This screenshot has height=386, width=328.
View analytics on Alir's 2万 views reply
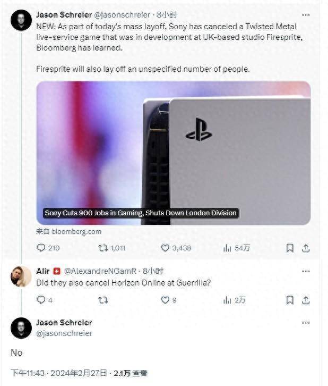click(227, 300)
